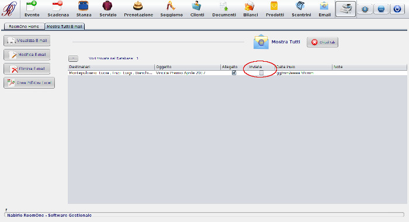The width and height of the screenshot is (409, 222).
Task: Open the Scadenza toolbar icon
Action: coord(58,9)
